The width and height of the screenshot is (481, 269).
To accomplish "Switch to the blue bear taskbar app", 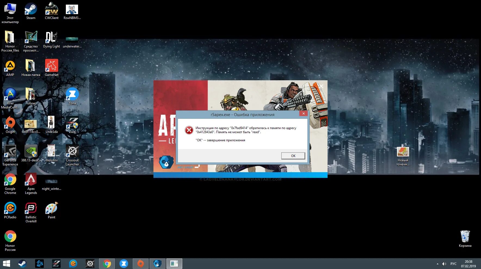I will click(158, 263).
